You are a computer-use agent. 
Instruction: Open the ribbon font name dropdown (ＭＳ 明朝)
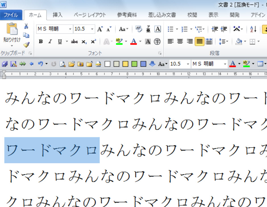70,29
